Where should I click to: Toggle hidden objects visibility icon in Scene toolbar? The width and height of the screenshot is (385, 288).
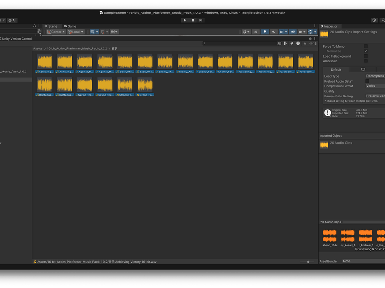pos(293,32)
